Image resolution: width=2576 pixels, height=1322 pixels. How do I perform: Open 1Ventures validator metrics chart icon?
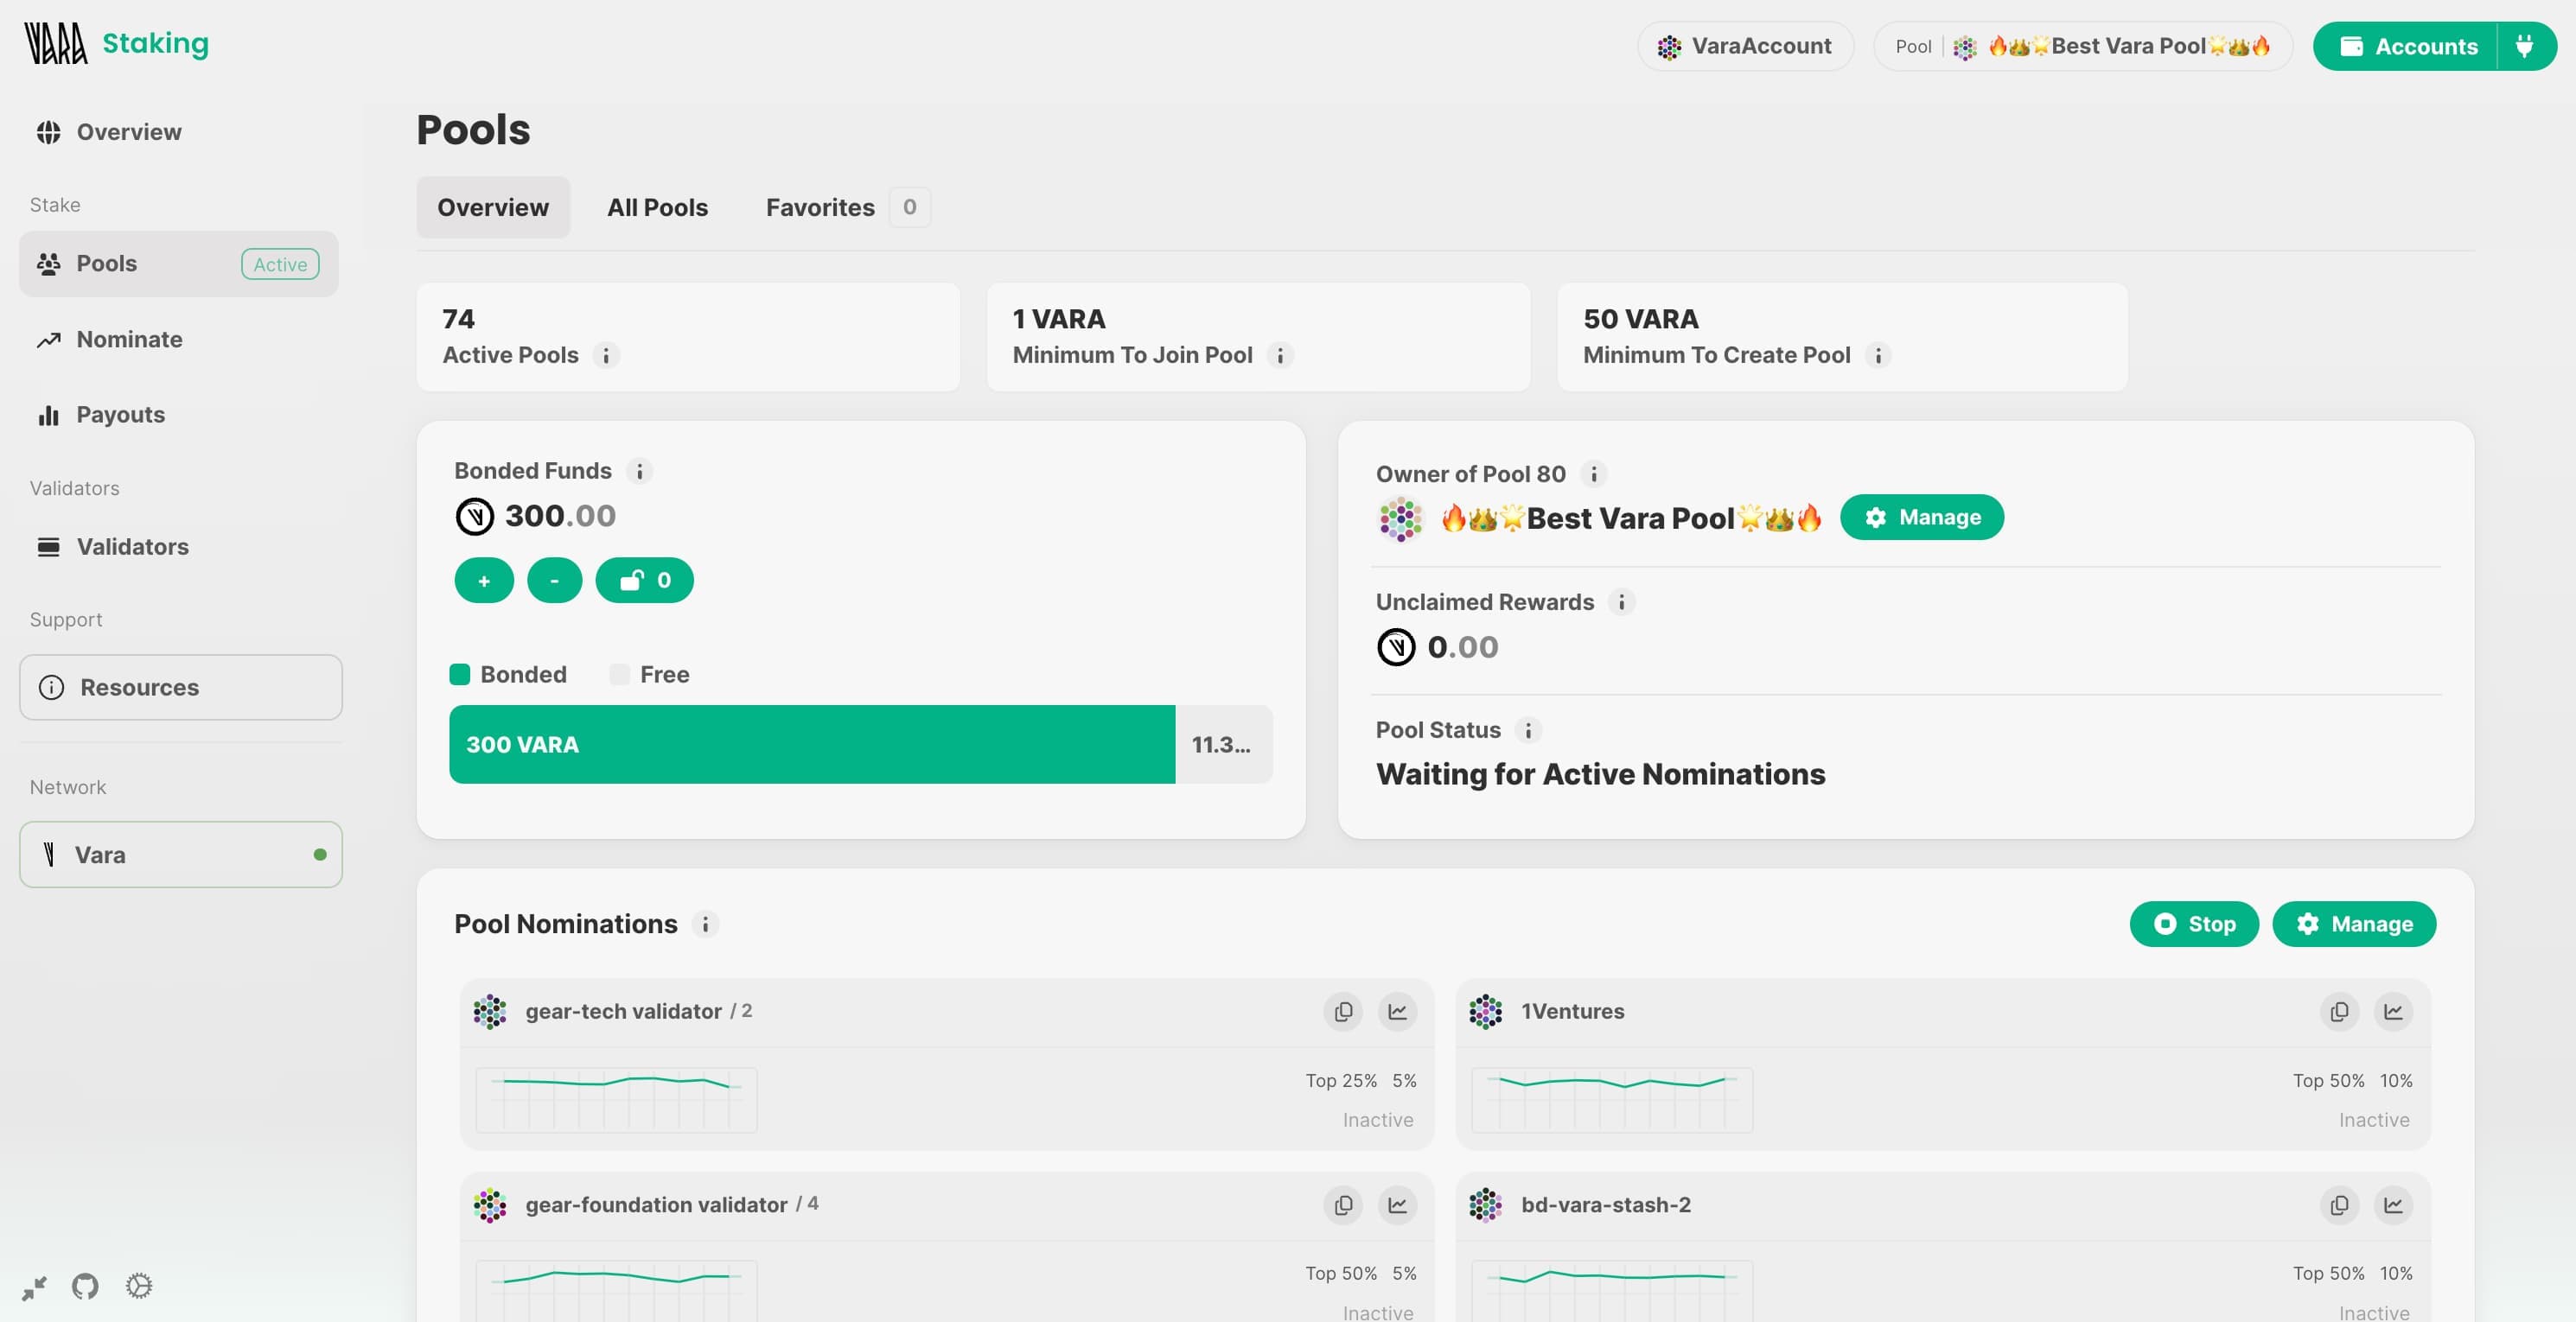click(x=2392, y=1011)
